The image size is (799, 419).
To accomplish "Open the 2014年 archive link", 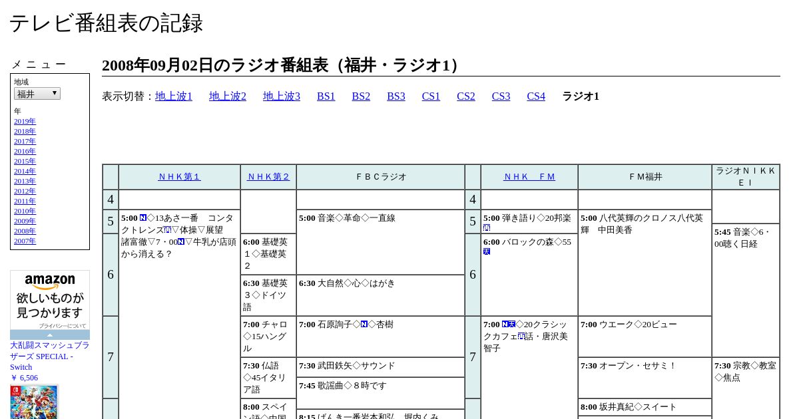I will pos(25,172).
